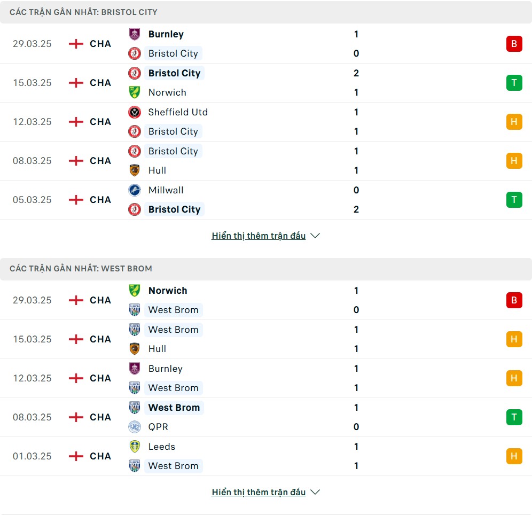Expand more West Brom matches
The image size is (532, 515).
[259, 492]
